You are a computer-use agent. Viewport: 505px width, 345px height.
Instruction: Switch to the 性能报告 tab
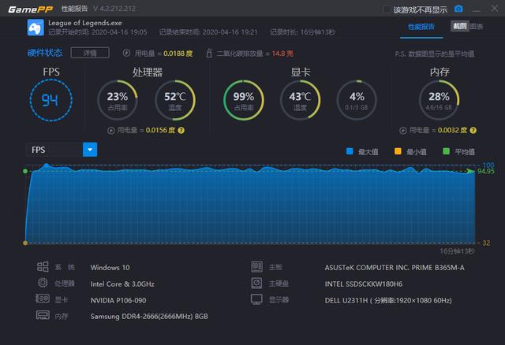(x=421, y=27)
